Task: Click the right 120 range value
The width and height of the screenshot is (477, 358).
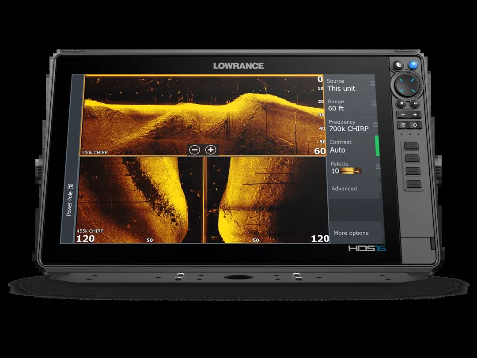Action: 320,238
